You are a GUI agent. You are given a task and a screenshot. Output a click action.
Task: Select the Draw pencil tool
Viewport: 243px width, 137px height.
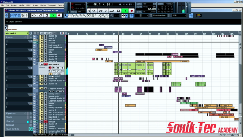96,16
